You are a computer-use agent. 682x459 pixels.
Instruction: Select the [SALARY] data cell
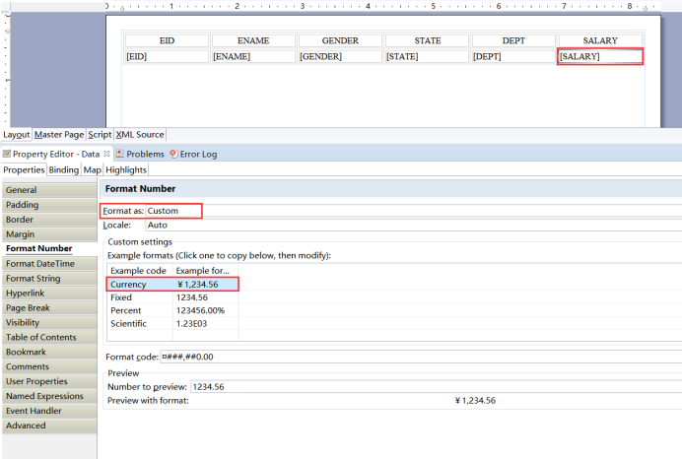point(600,57)
